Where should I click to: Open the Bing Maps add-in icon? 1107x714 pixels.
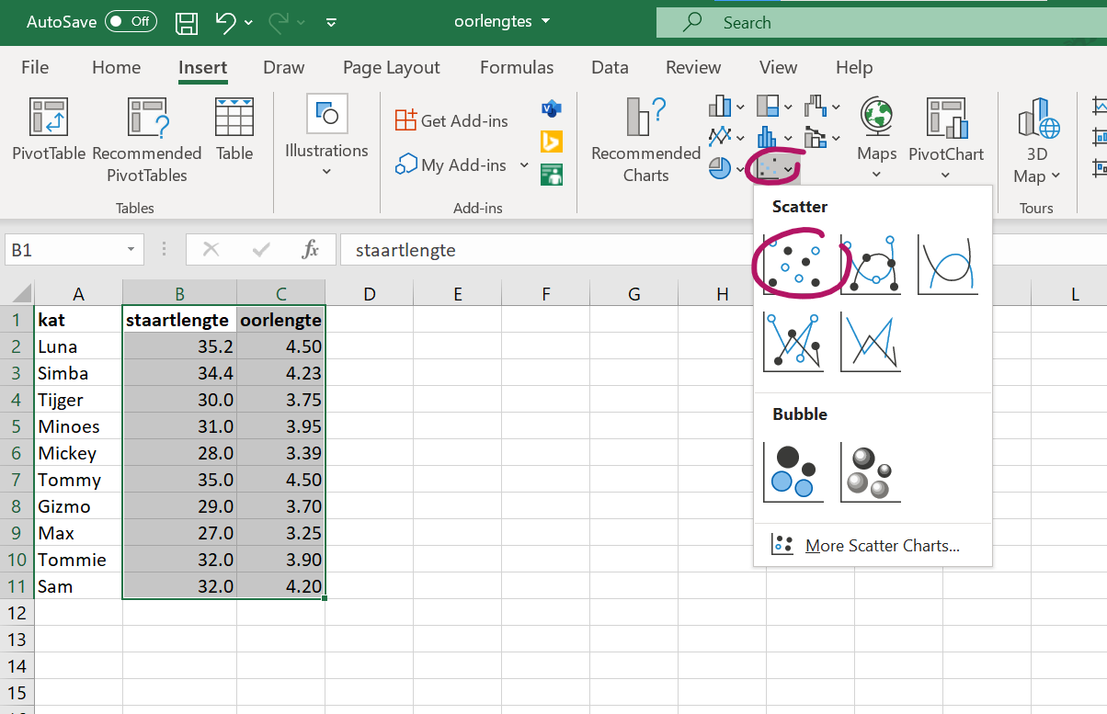(552, 142)
